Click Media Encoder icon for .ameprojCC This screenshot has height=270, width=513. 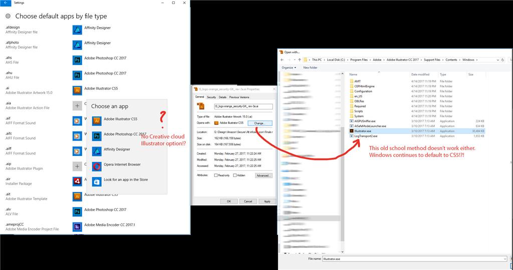coord(77,227)
